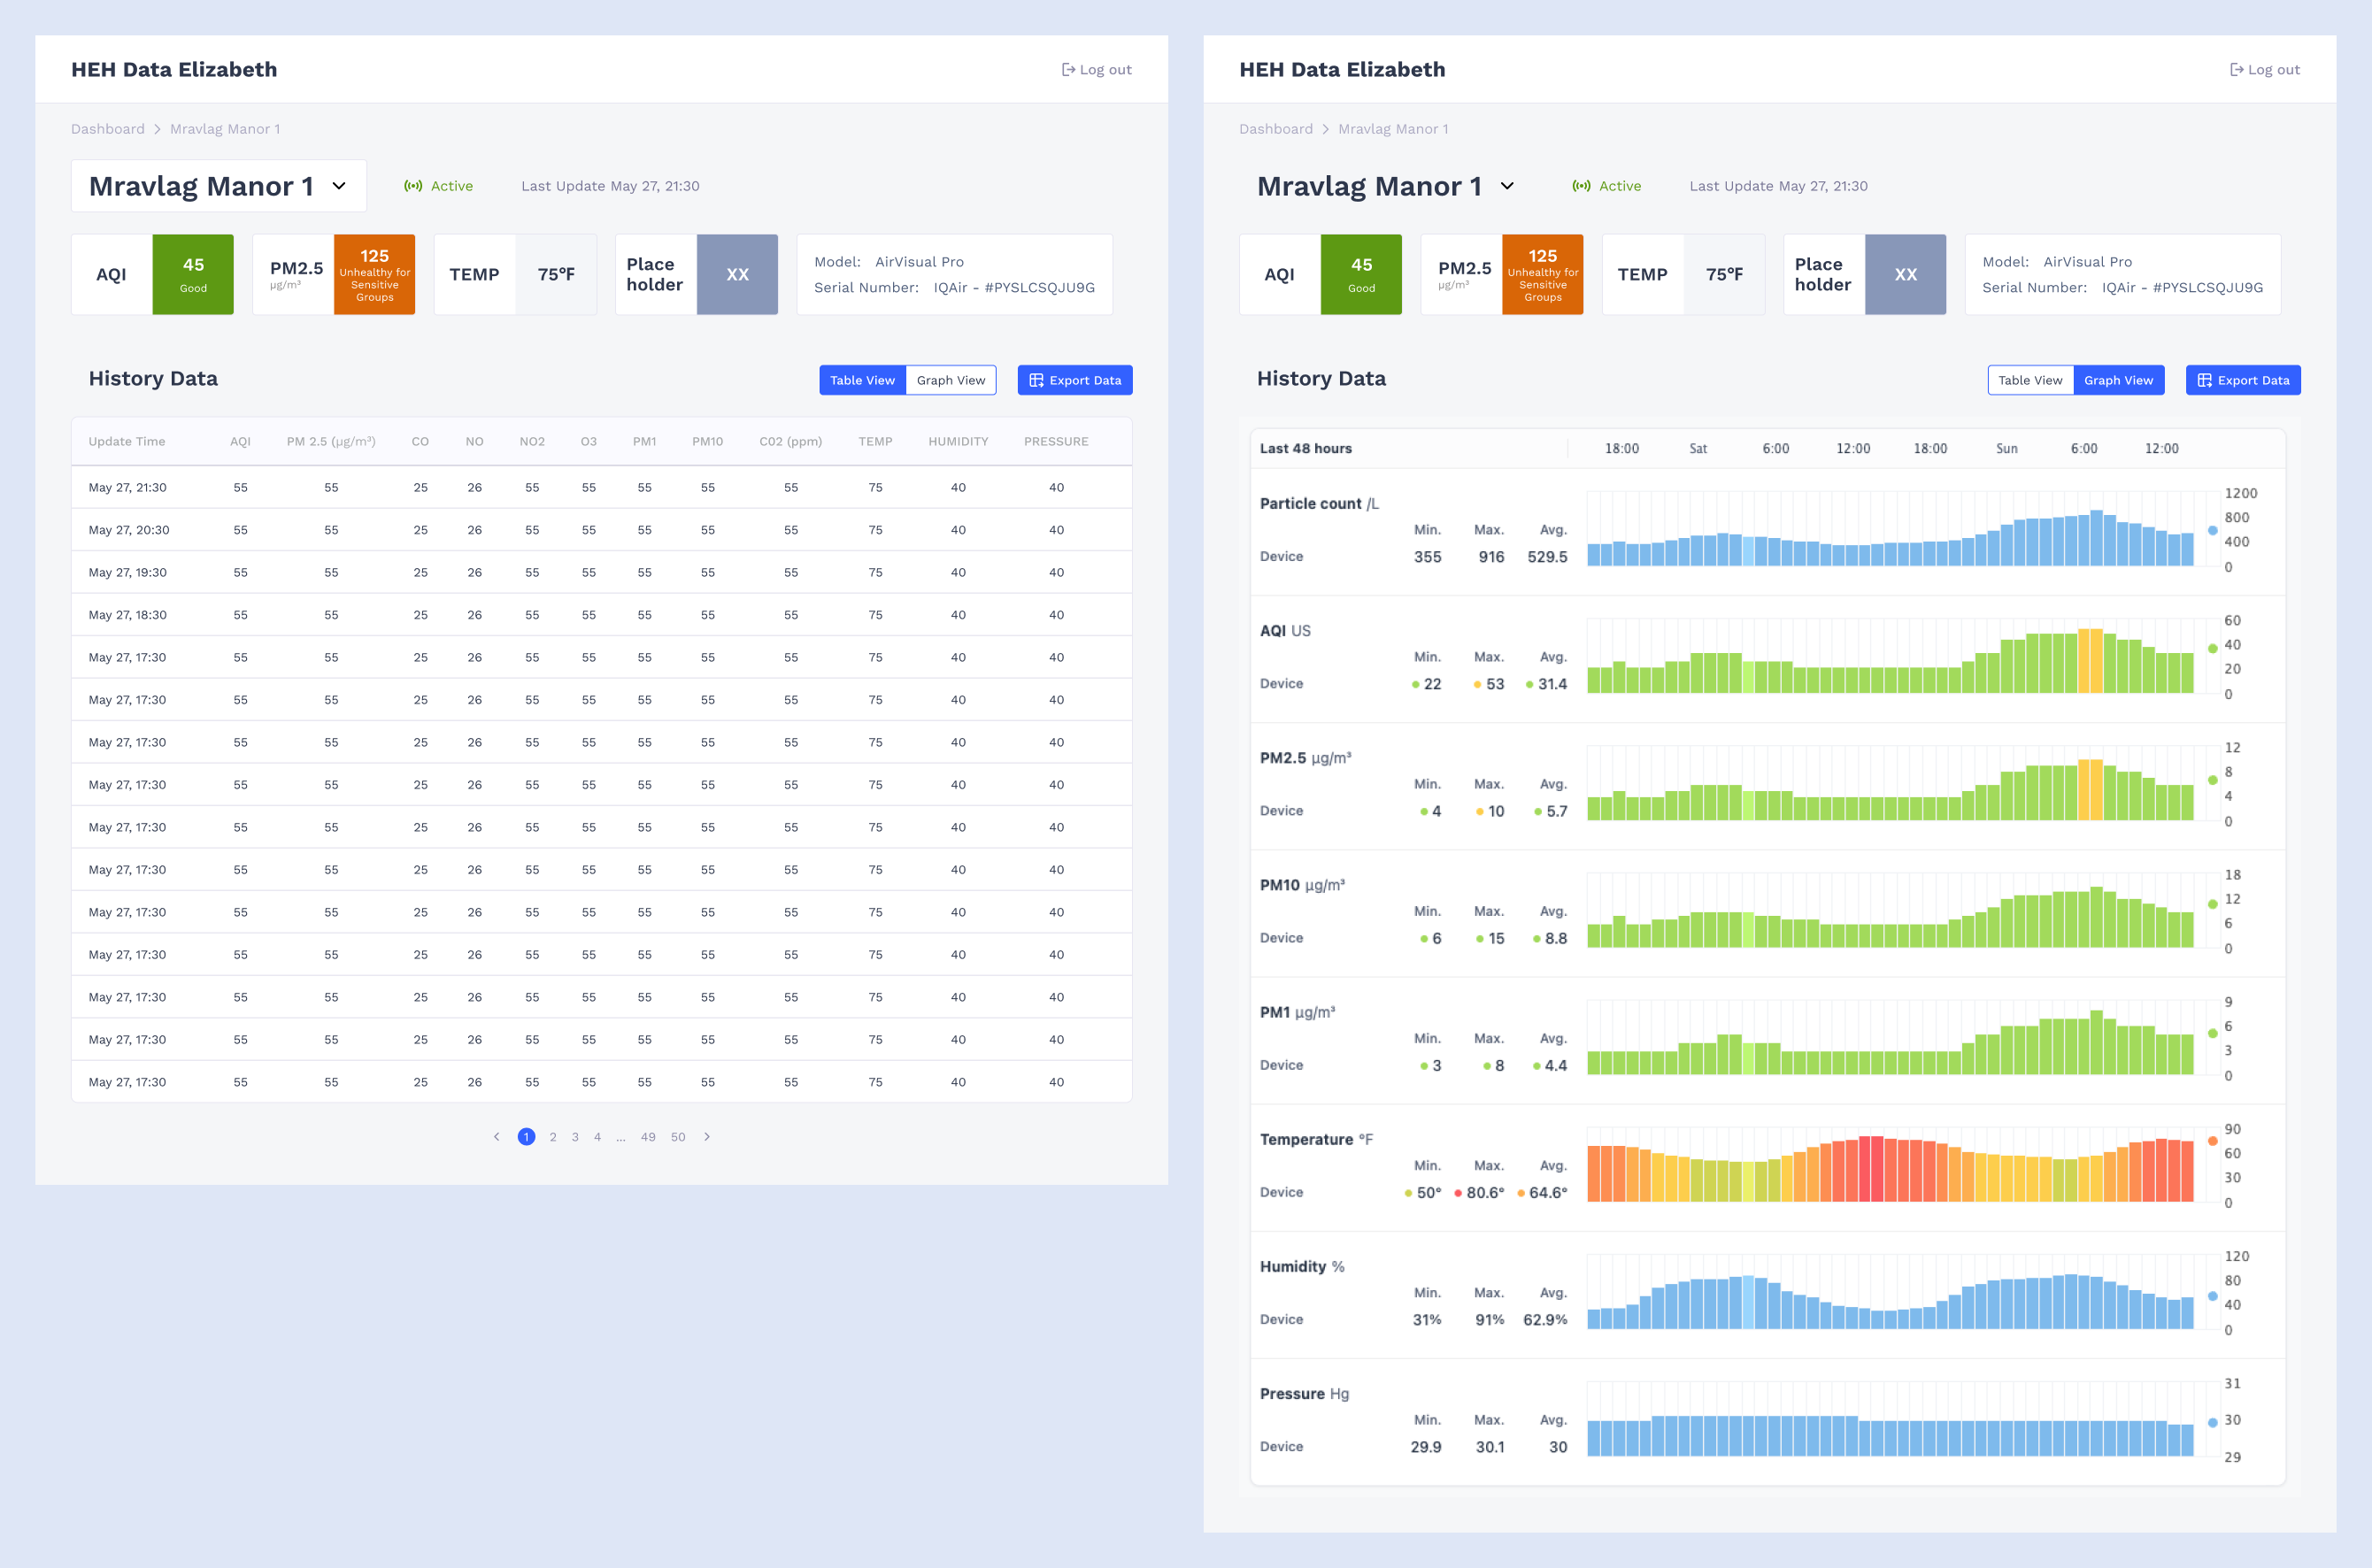Image resolution: width=2372 pixels, height=1568 pixels.
Task: Click the Log out icon in right panel
Action: tap(2236, 70)
